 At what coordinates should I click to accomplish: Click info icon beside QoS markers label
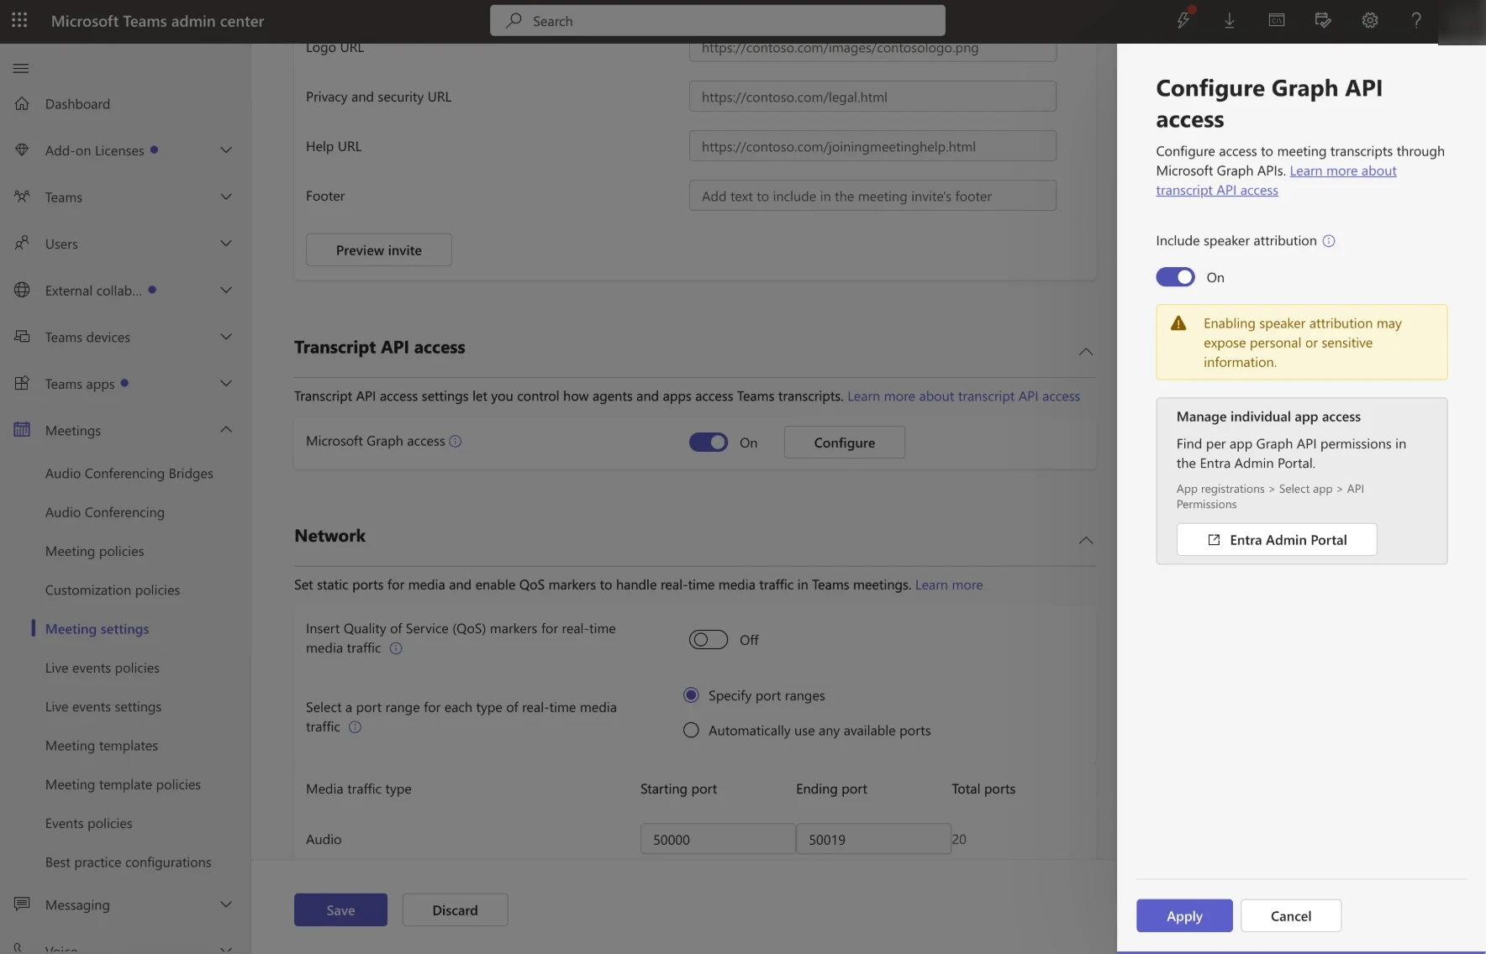pyautogui.click(x=396, y=648)
